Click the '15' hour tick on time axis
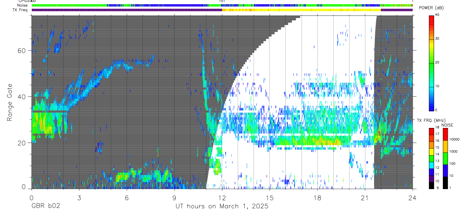This screenshot has height=214, width=464. (269, 197)
